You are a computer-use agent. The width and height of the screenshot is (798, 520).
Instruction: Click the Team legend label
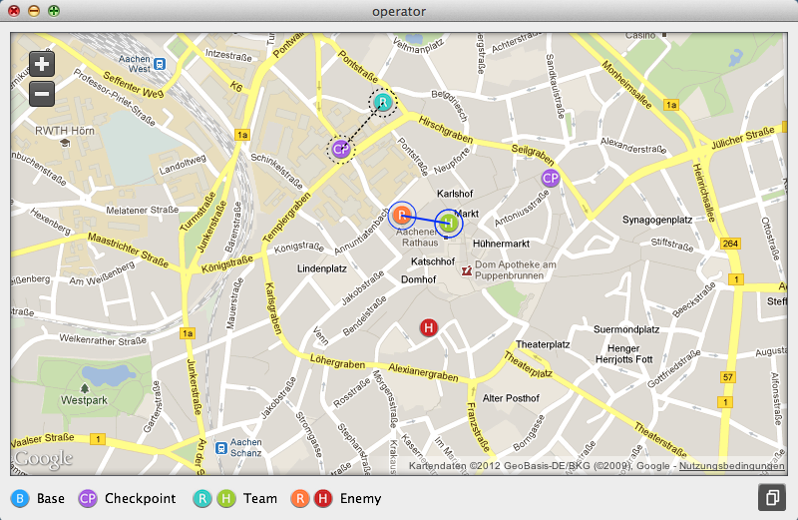point(260,498)
